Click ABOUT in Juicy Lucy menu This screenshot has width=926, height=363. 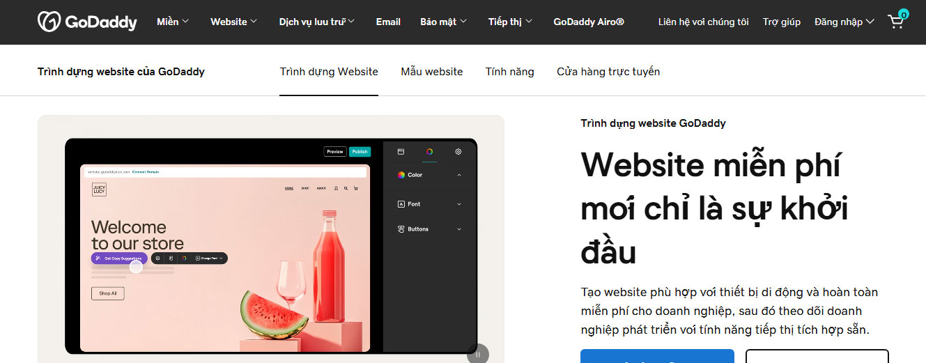pyautogui.click(x=321, y=188)
